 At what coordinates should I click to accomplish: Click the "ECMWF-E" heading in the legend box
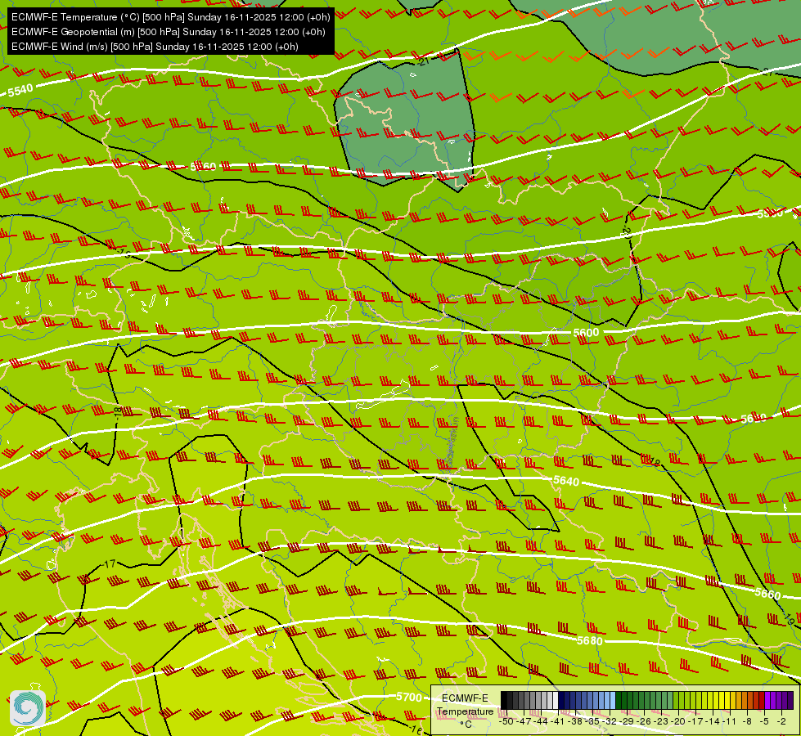465,698
